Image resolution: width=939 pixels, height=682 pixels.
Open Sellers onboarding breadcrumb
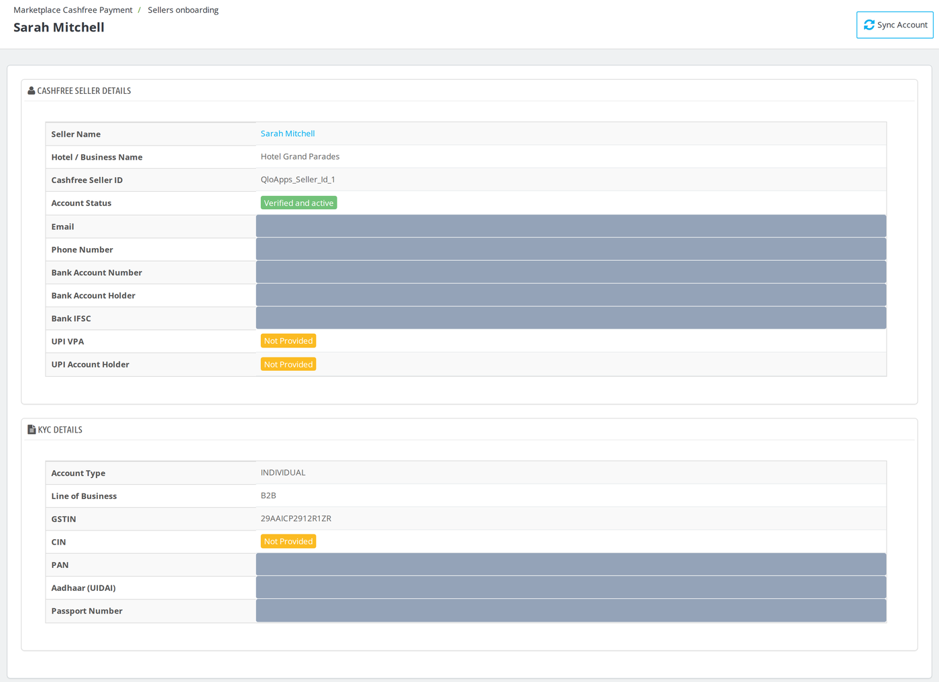(x=183, y=10)
